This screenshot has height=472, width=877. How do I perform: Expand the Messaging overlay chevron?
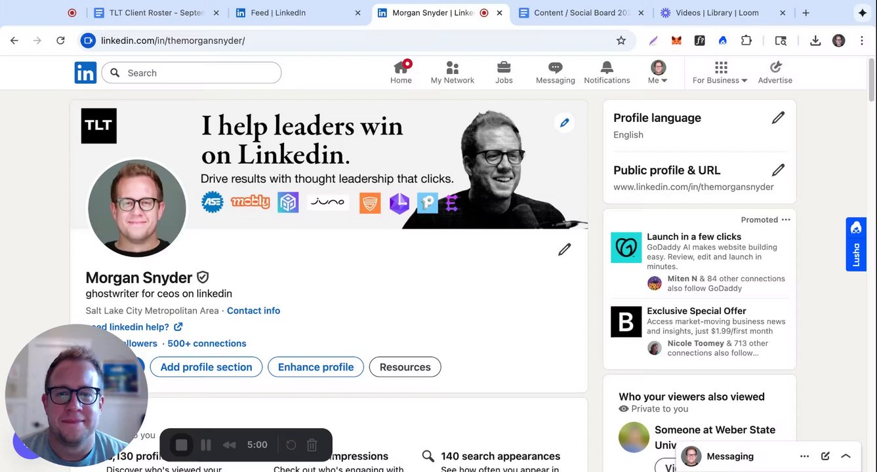coord(846,456)
